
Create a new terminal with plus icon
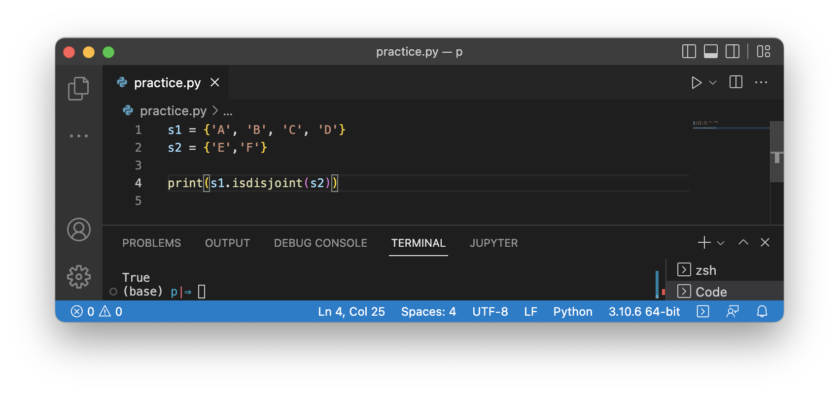[x=704, y=242]
